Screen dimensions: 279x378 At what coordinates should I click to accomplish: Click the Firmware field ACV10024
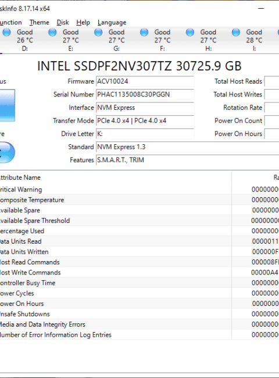click(x=145, y=81)
